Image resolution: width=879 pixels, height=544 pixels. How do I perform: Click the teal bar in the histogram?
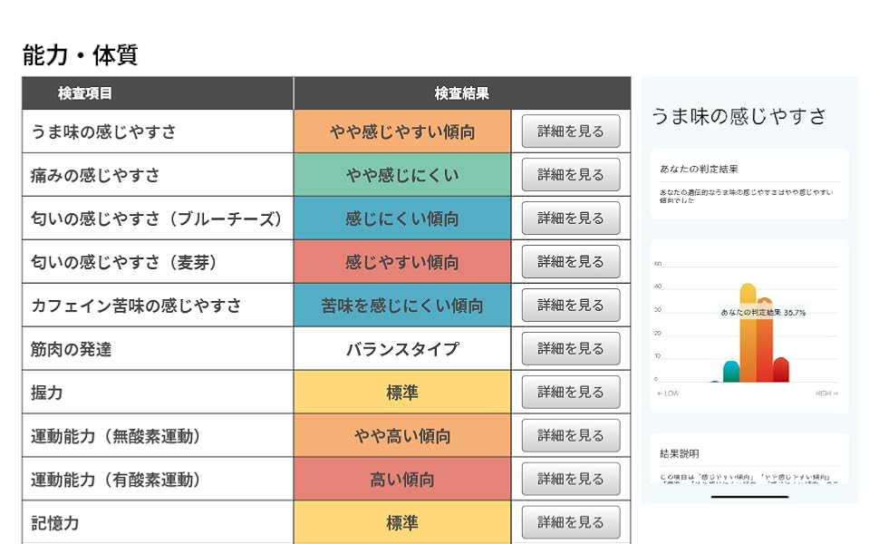coord(731,371)
